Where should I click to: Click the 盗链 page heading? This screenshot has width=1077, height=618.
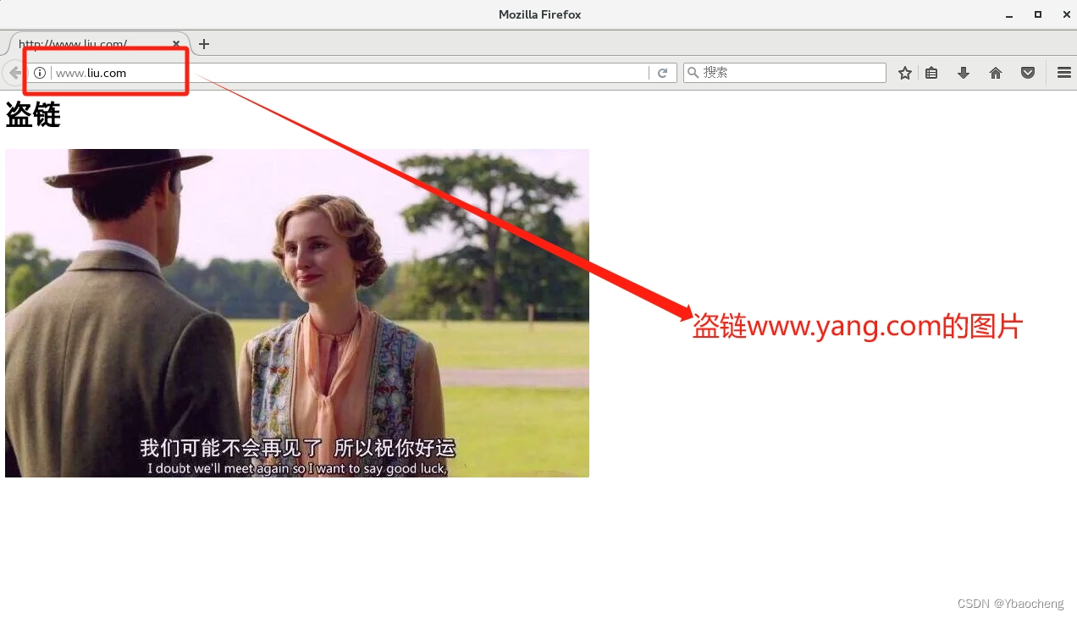click(33, 114)
